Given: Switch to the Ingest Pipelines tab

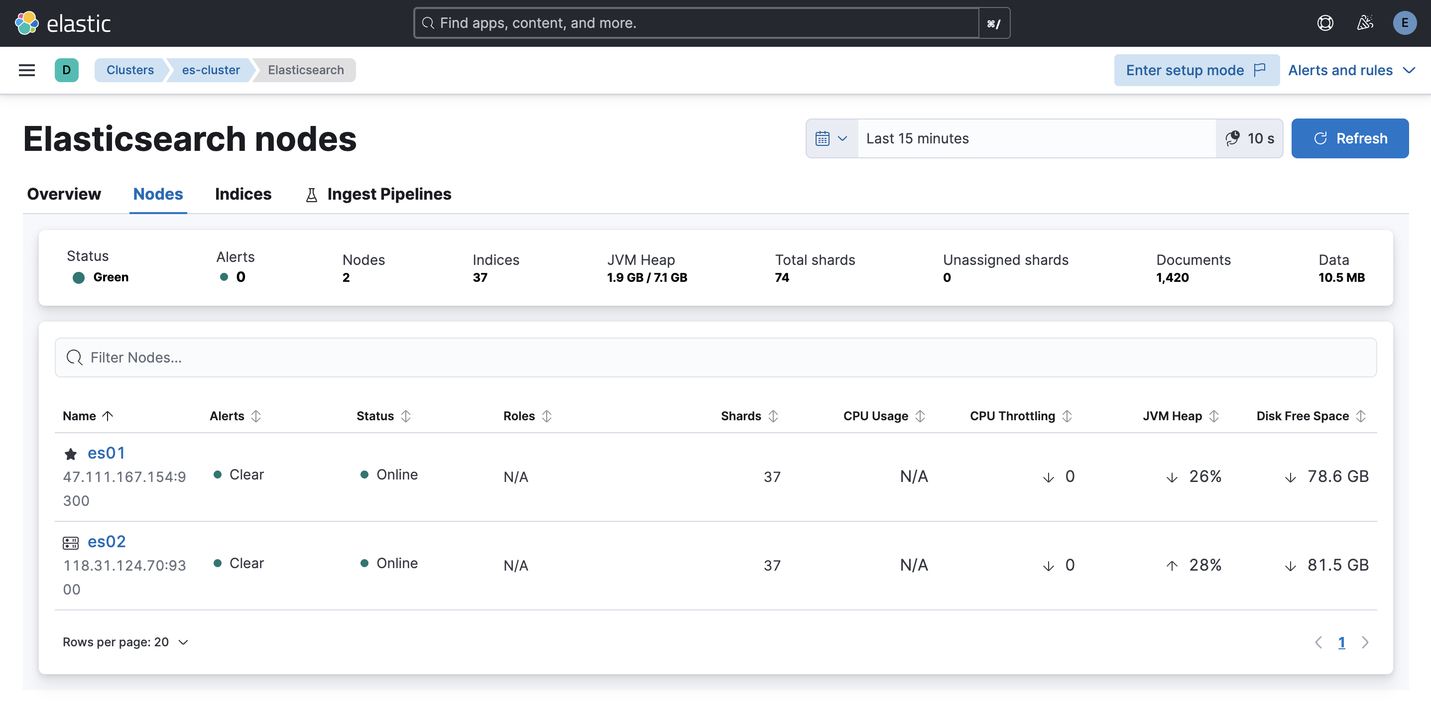Looking at the screenshot, I should pyautogui.click(x=389, y=194).
